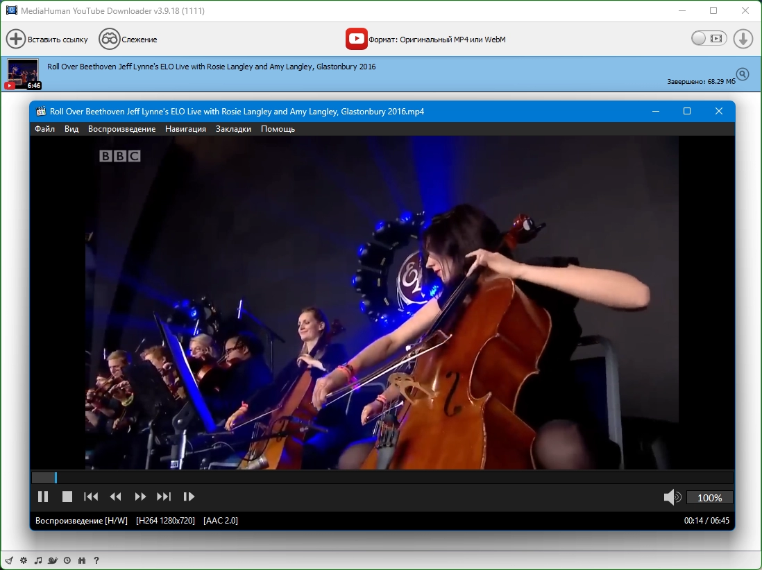Click the clock scheduler icon
The width and height of the screenshot is (762, 570).
[x=67, y=560]
